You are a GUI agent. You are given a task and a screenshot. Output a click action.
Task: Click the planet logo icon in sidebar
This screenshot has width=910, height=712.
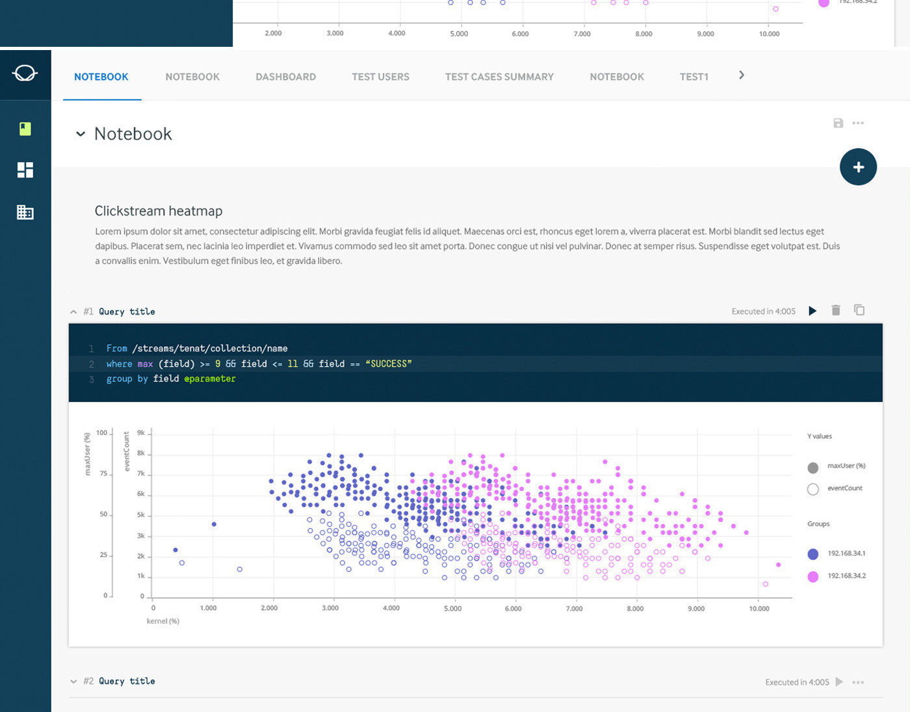(25, 73)
